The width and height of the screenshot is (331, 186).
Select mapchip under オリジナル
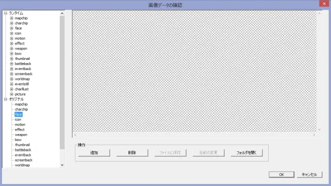coord(21,104)
